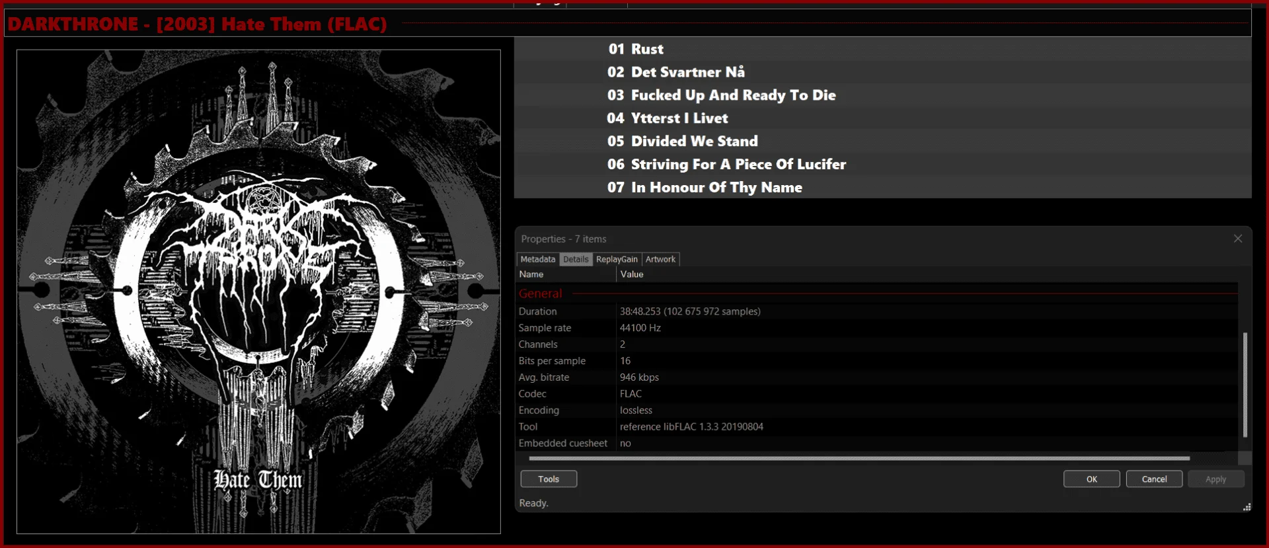Switch to the ReplayGain tab
The height and width of the screenshot is (548, 1269).
click(x=617, y=259)
